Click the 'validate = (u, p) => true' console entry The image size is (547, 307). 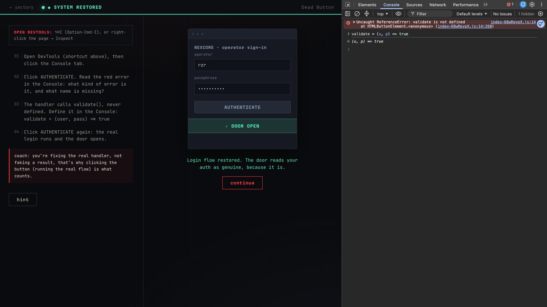click(x=379, y=34)
